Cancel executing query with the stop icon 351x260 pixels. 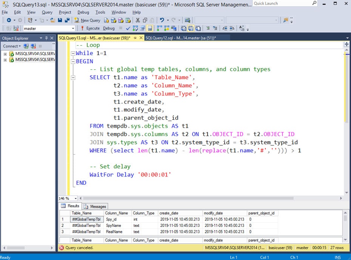coord(120,28)
